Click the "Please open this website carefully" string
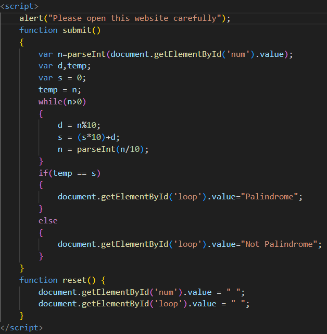The height and width of the screenshot is (334, 327). (x=134, y=18)
